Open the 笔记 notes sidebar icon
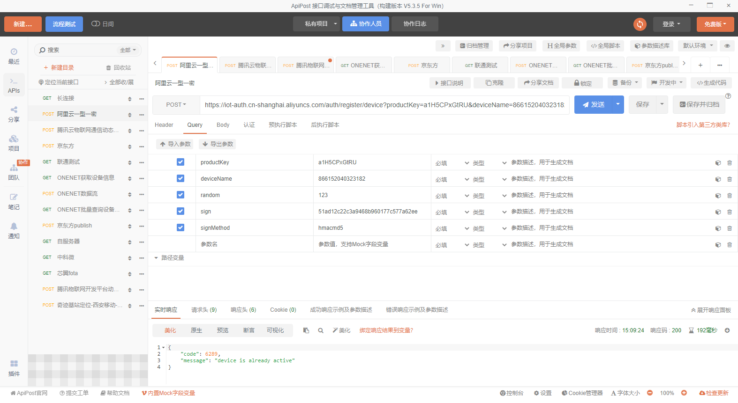 (x=14, y=202)
